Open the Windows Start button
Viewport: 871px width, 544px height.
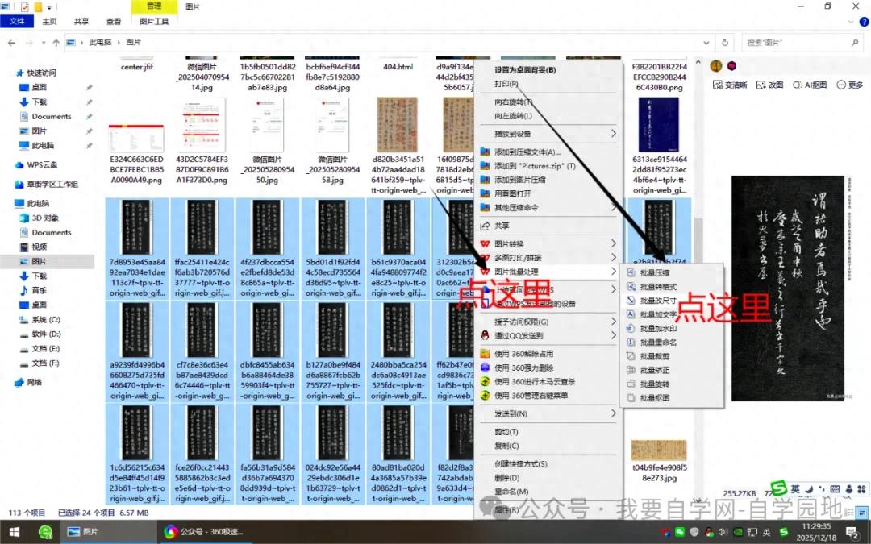[x=15, y=532]
